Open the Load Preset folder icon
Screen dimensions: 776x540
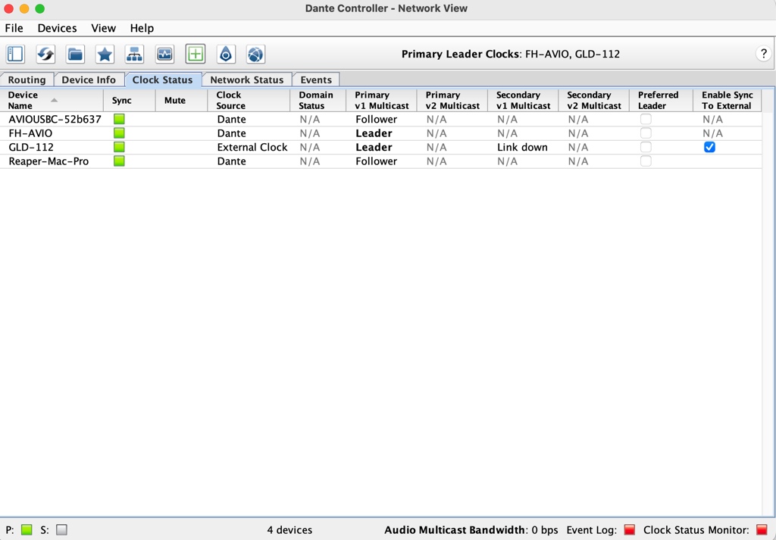coord(75,54)
